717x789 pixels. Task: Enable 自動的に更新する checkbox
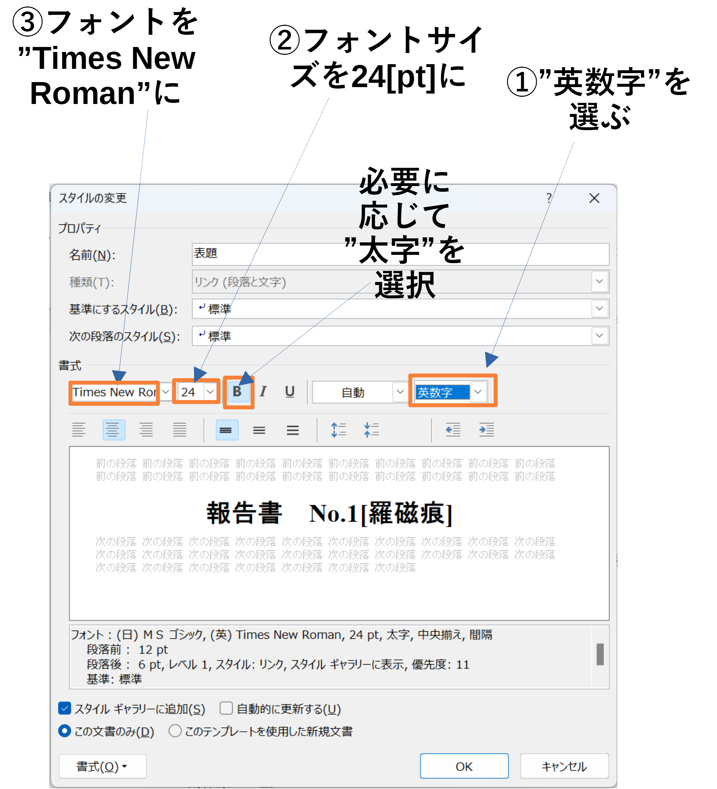pyautogui.click(x=226, y=708)
